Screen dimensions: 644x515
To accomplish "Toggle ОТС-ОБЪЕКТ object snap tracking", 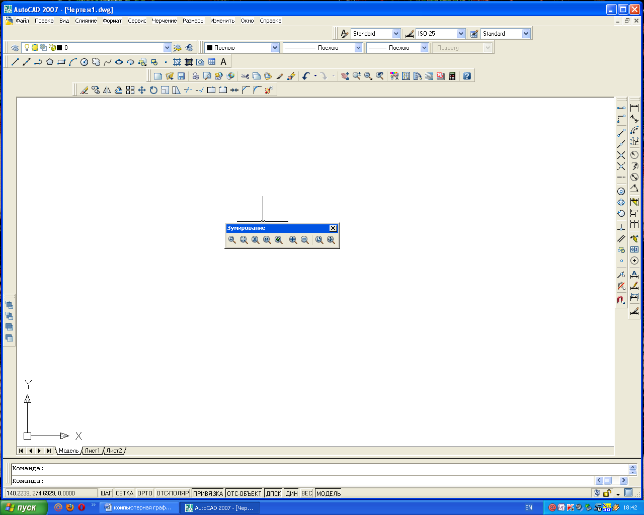I will click(x=244, y=493).
